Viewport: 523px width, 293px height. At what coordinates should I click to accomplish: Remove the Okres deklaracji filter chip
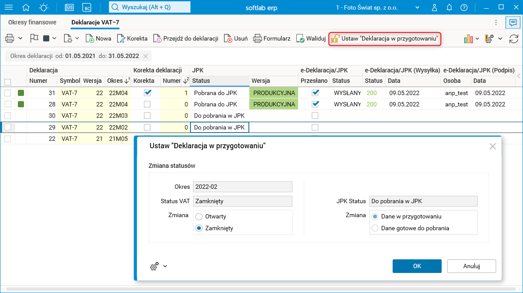coord(146,56)
